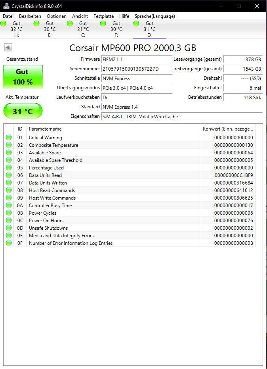
Task: Open the Festplatte menu
Action: click(x=104, y=16)
